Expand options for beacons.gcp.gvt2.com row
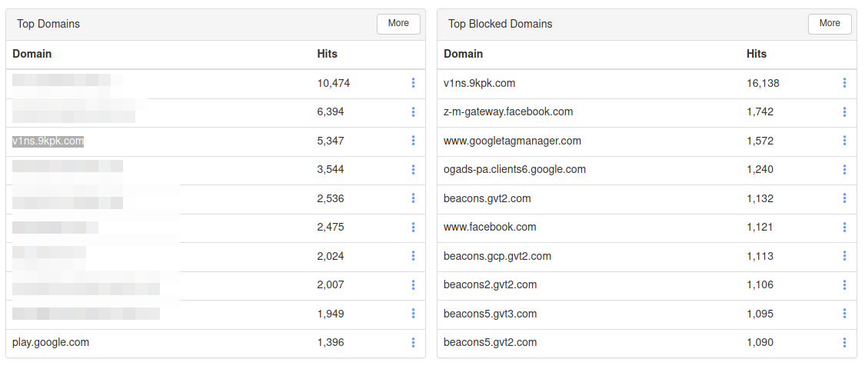The height and width of the screenshot is (369, 865). (x=844, y=256)
